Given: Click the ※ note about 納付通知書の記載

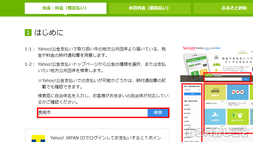Looking at the screenshot, I should pyautogui.click(x=102, y=84).
